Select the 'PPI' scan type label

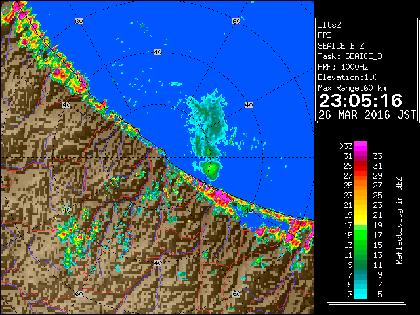click(324, 35)
